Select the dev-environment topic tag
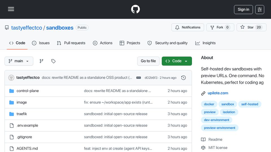 (217, 120)
